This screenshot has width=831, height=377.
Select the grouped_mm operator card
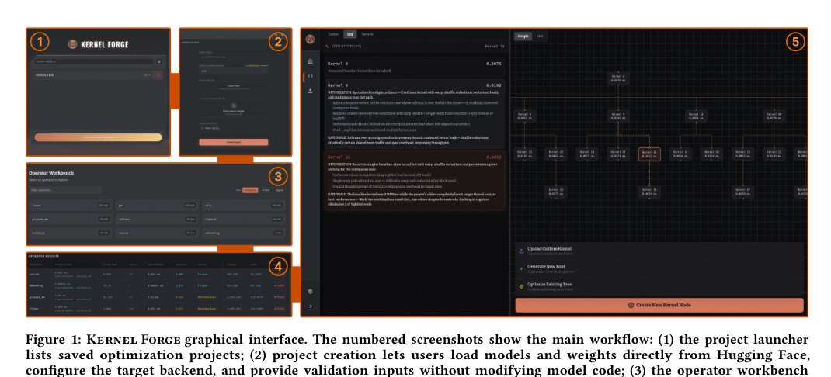[71, 219]
